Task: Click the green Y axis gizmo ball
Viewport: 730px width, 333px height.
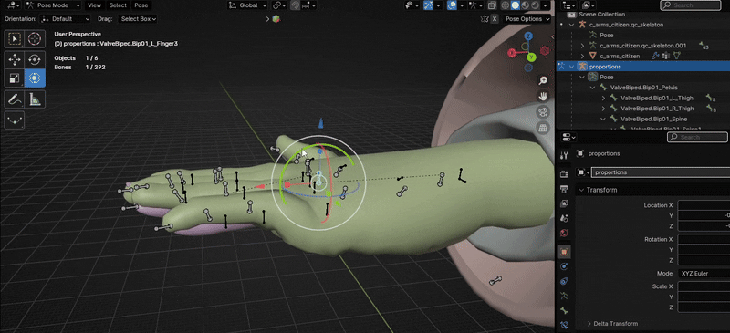Action: (x=532, y=57)
